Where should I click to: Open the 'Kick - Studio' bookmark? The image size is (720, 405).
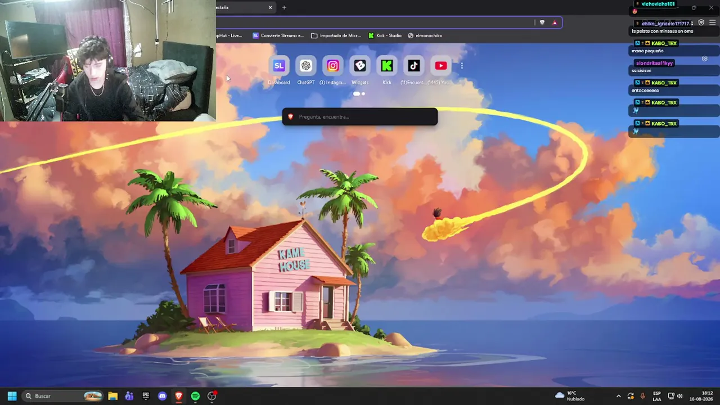385,35
